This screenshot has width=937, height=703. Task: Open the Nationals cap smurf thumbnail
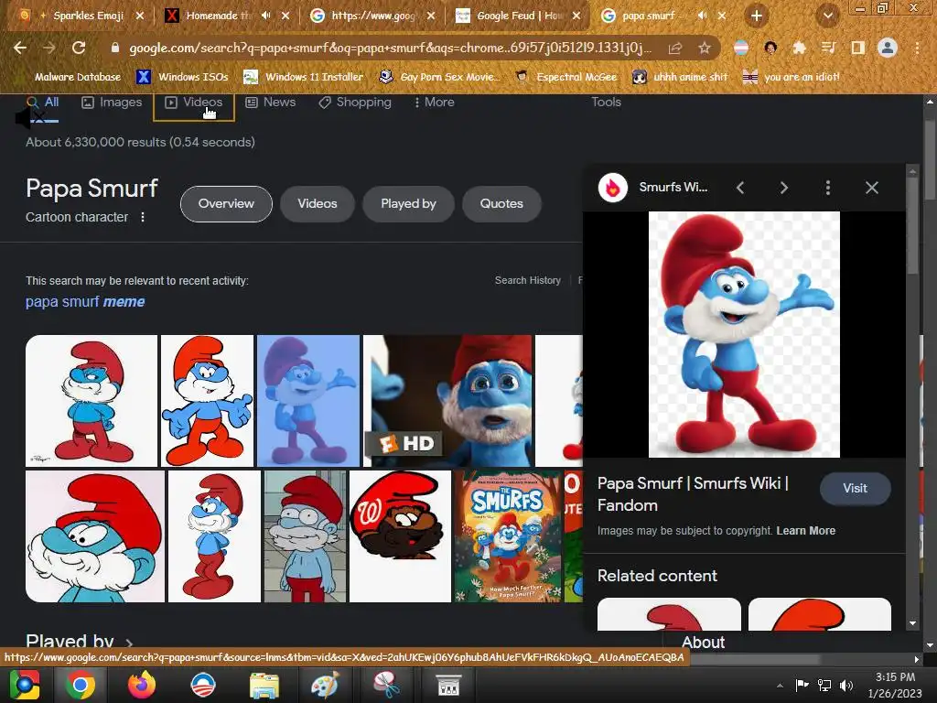tap(401, 536)
